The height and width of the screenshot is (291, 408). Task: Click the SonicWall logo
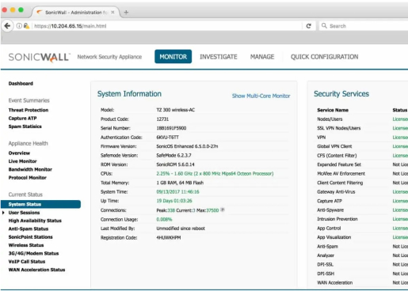point(39,57)
